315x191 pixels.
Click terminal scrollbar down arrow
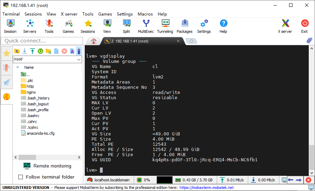coord(312,173)
